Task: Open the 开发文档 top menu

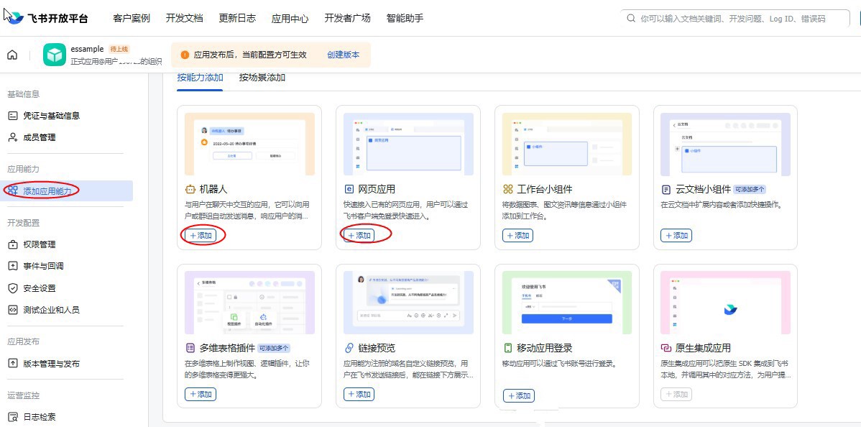Action: click(x=185, y=19)
